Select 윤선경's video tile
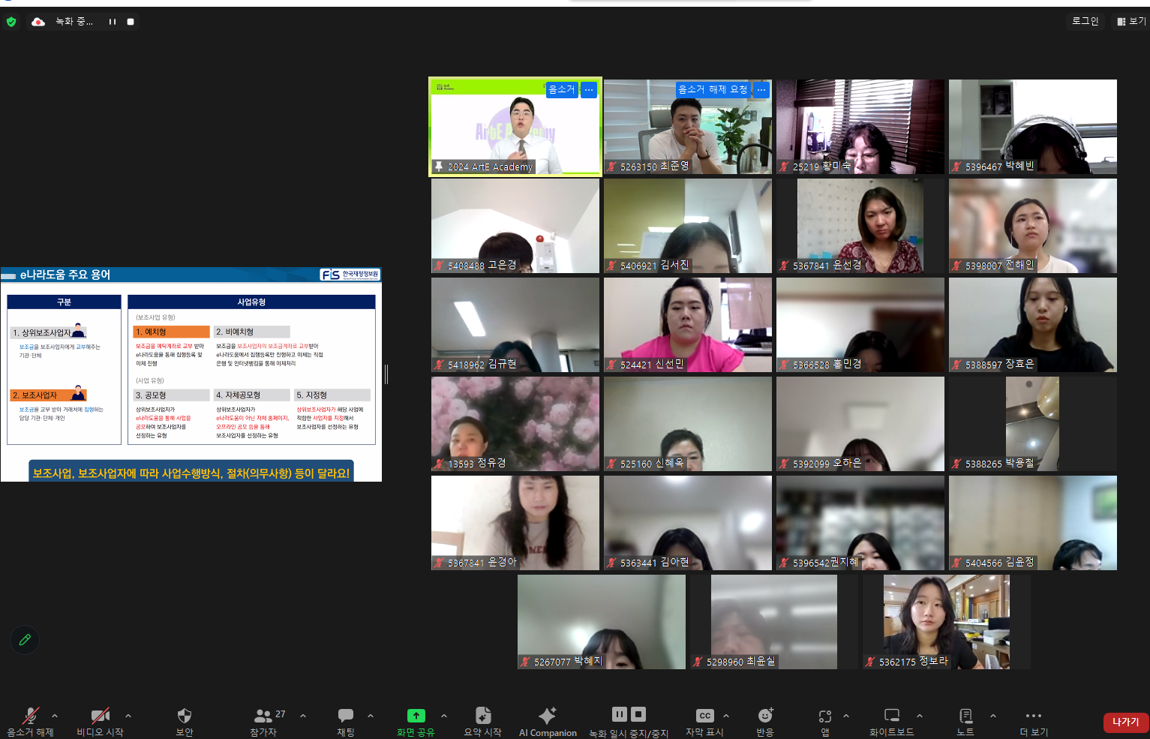Viewport: 1150px width, 739px height. [x=860, y=226]
